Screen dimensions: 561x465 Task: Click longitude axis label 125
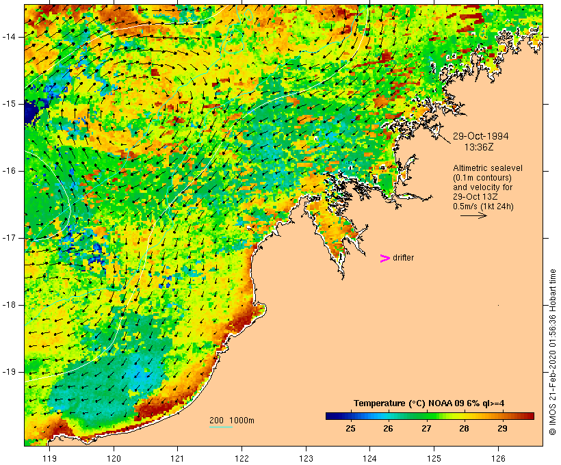pos(434,458)
